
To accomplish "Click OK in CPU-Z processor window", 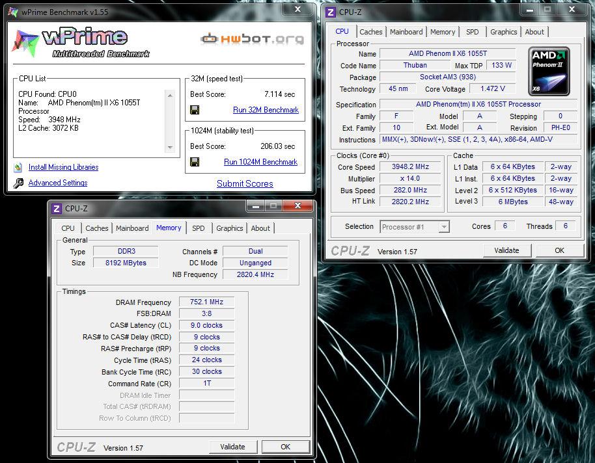I will (x=559, y=250).
